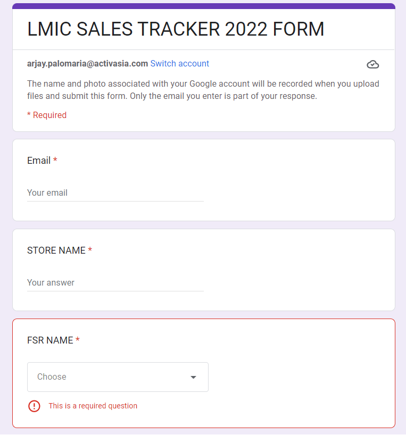
Task: Click the STORE NAME question label
Action: coord(56,250)
